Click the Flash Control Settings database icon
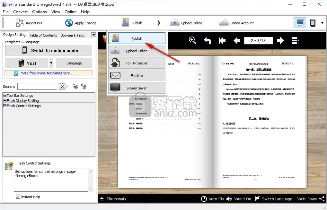The width and height of the screenshot is (327, 210). point(9,166)
